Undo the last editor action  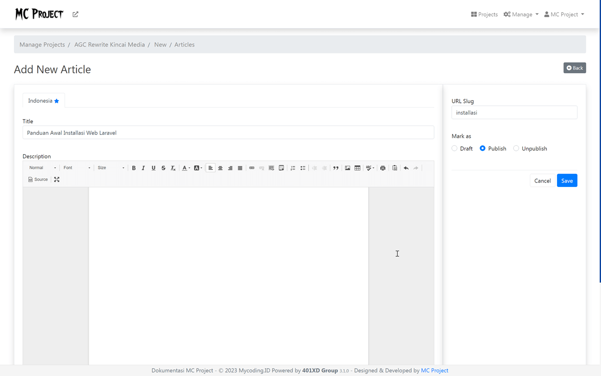click(x=406, y=168)
